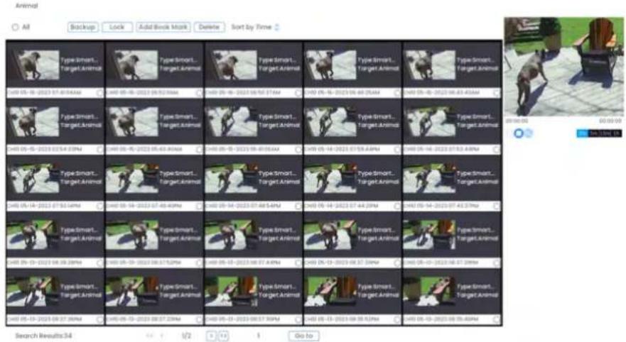Open the fifth clip thumbnail in fourth row
This screenshot has width=626, height=342.
(x=430, y=234)
